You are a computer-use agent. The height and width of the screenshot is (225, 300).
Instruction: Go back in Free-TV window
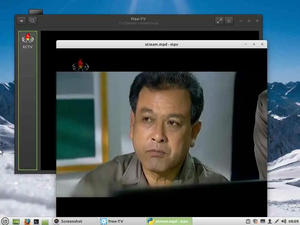pyautogui.click(x=21, y=21)
